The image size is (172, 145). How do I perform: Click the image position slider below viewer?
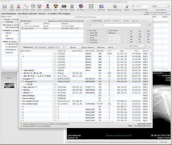112,142
